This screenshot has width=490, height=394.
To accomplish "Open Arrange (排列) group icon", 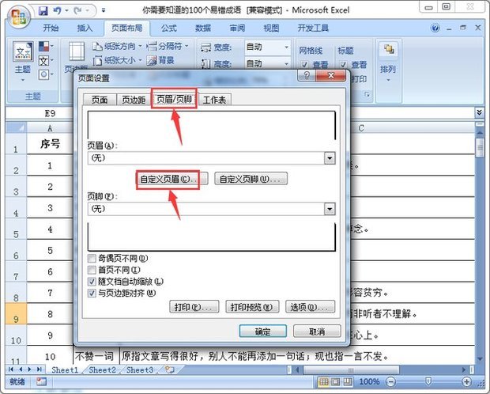I will tap(388, 49).
